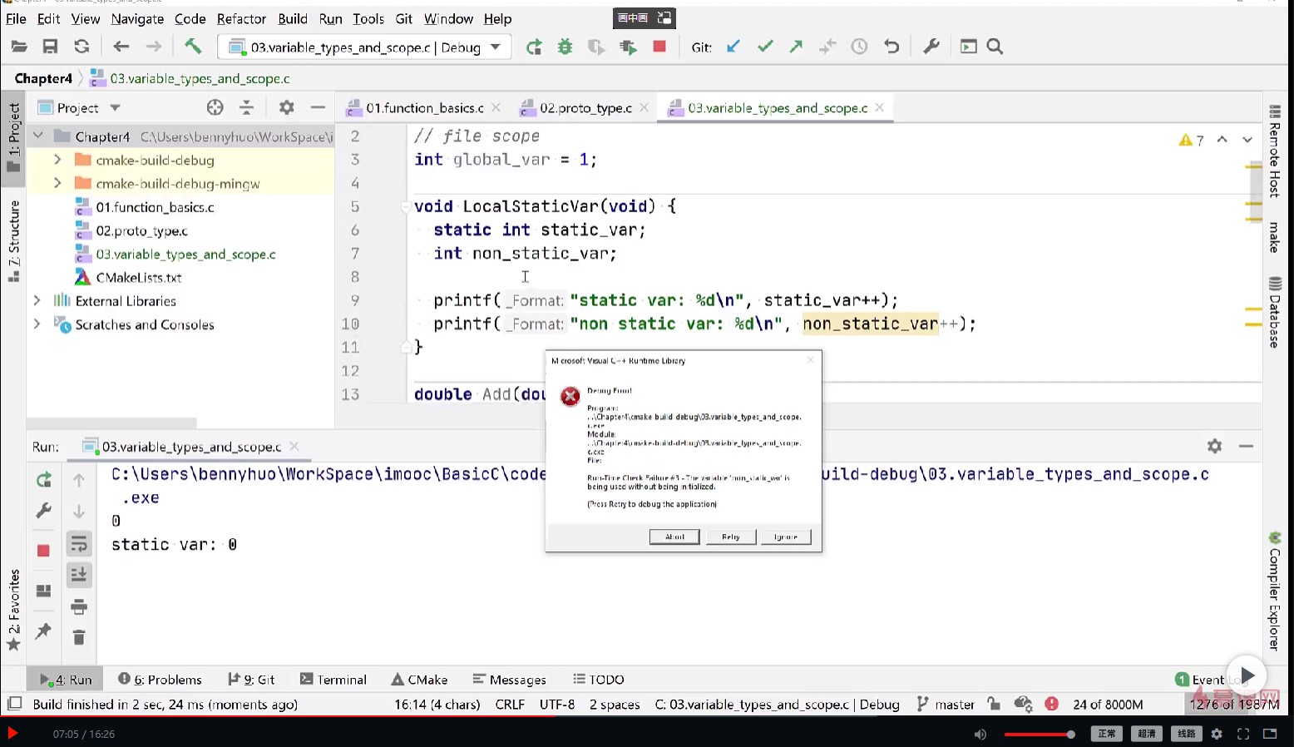
Task: Open the Build menu
Action: pyautogui.click(x=293, y=18)
